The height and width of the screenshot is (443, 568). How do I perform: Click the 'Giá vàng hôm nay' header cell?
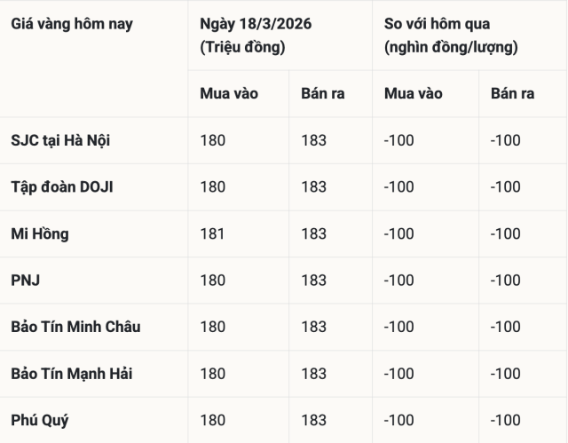point(72,24)
